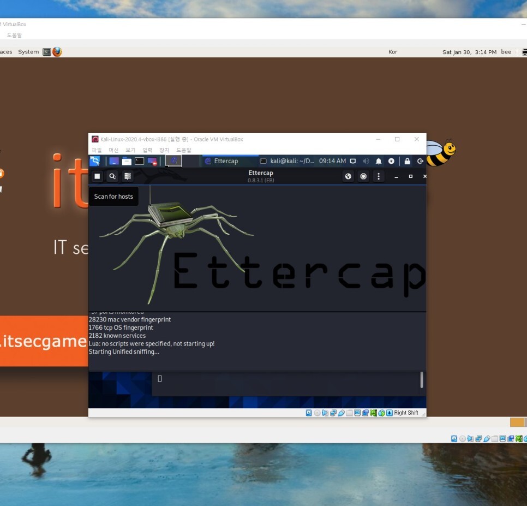Stop sniffing with the Ettercap stop button

(x=97, y=176)
